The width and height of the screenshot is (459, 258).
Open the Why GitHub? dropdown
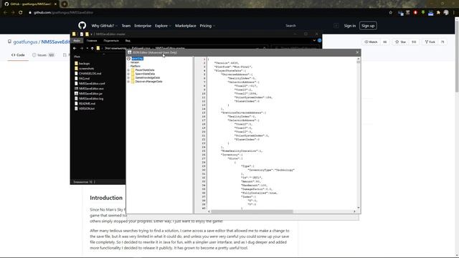[x=104, y=26]
